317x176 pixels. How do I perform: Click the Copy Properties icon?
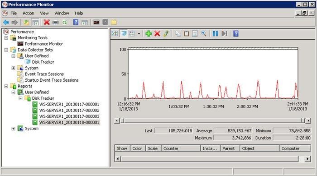tap(178, 33)
